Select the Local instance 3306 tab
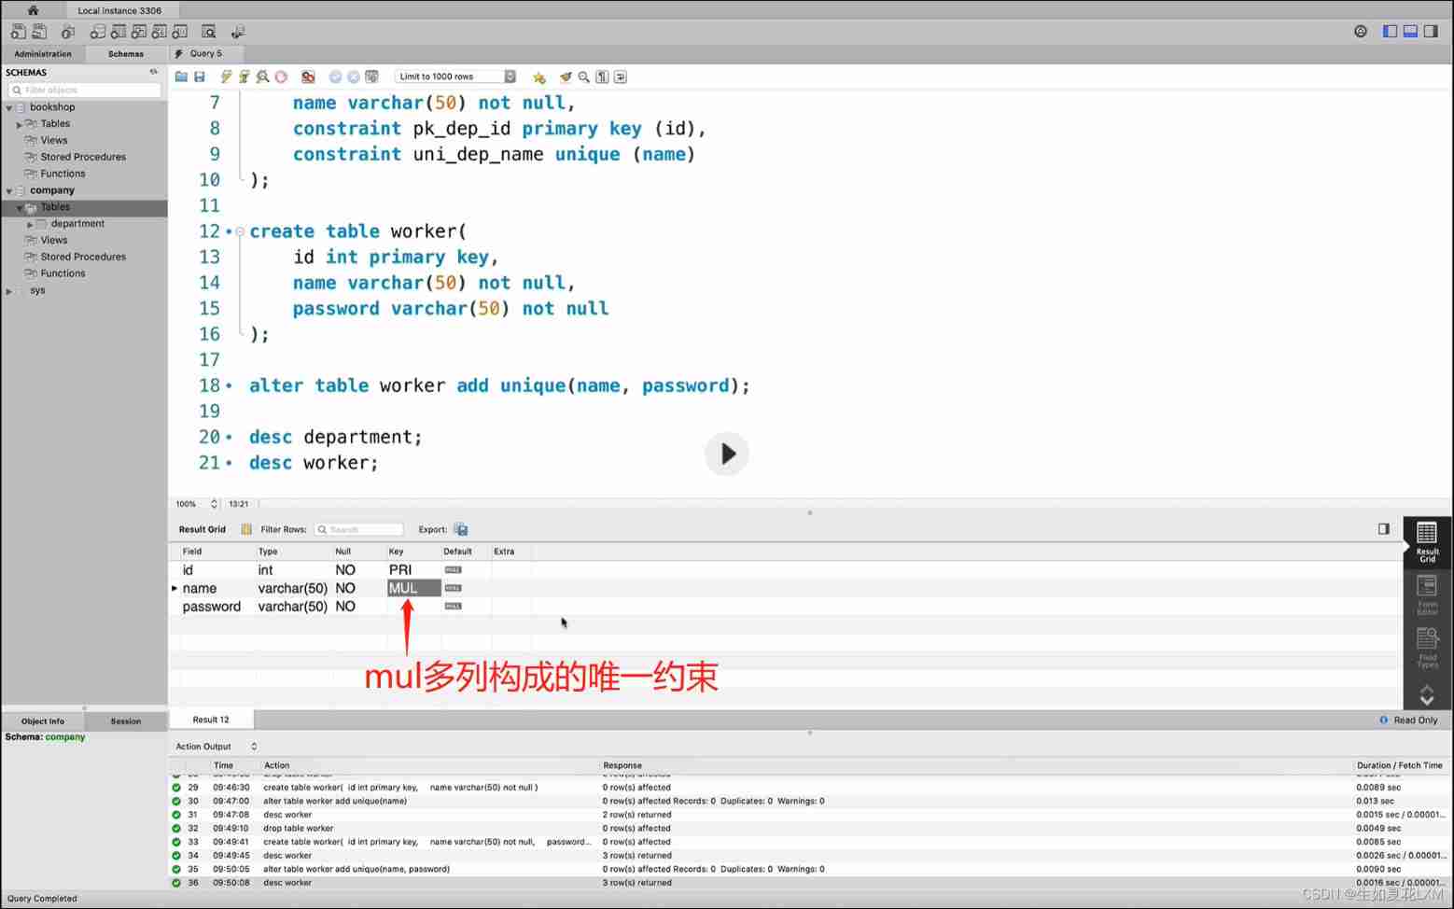The width and height of the screenshot is (1454, 909). pos(119,10)
